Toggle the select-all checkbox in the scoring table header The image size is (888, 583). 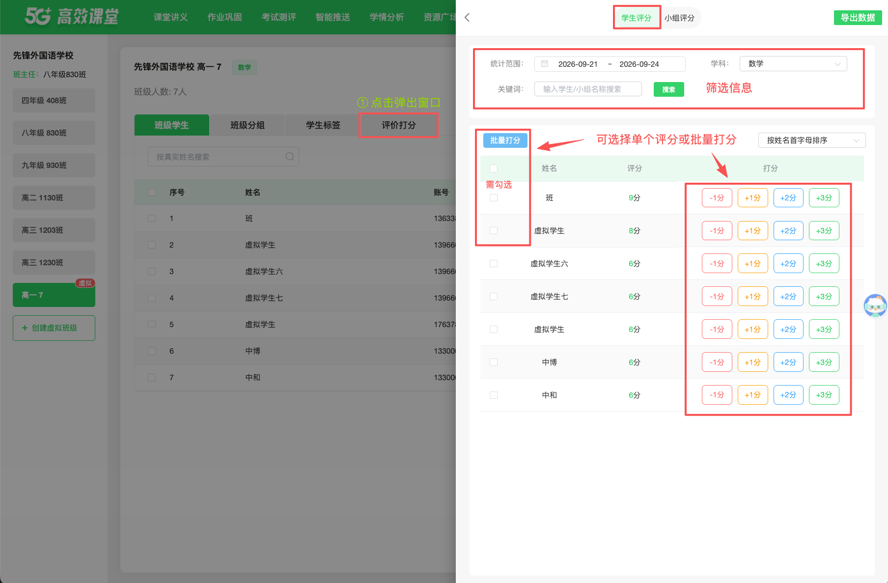coord(494,168)
